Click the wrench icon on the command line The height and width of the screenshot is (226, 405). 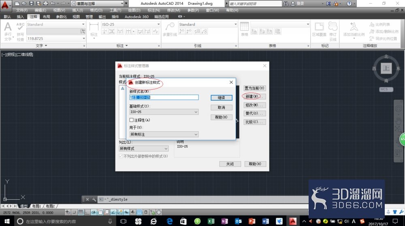pos(94,199)
